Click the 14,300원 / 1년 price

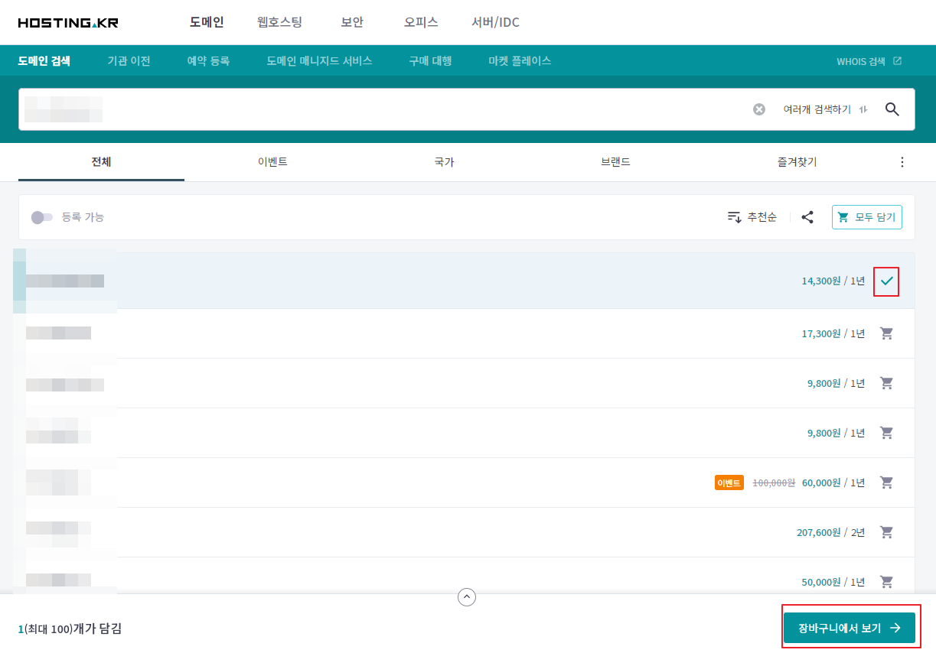tap(833, 281)
